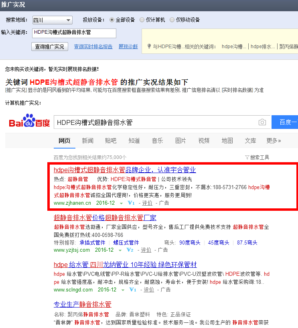This screenshot has width=298, height=328.
Task: Click 90度弯头 sublink
Action: tap(190, 242)
